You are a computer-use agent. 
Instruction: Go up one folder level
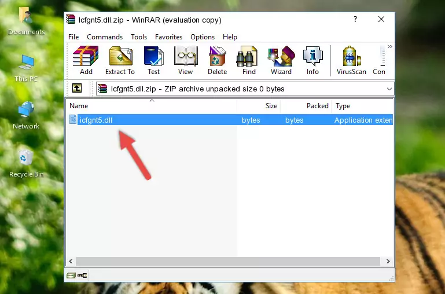(77, 88)
